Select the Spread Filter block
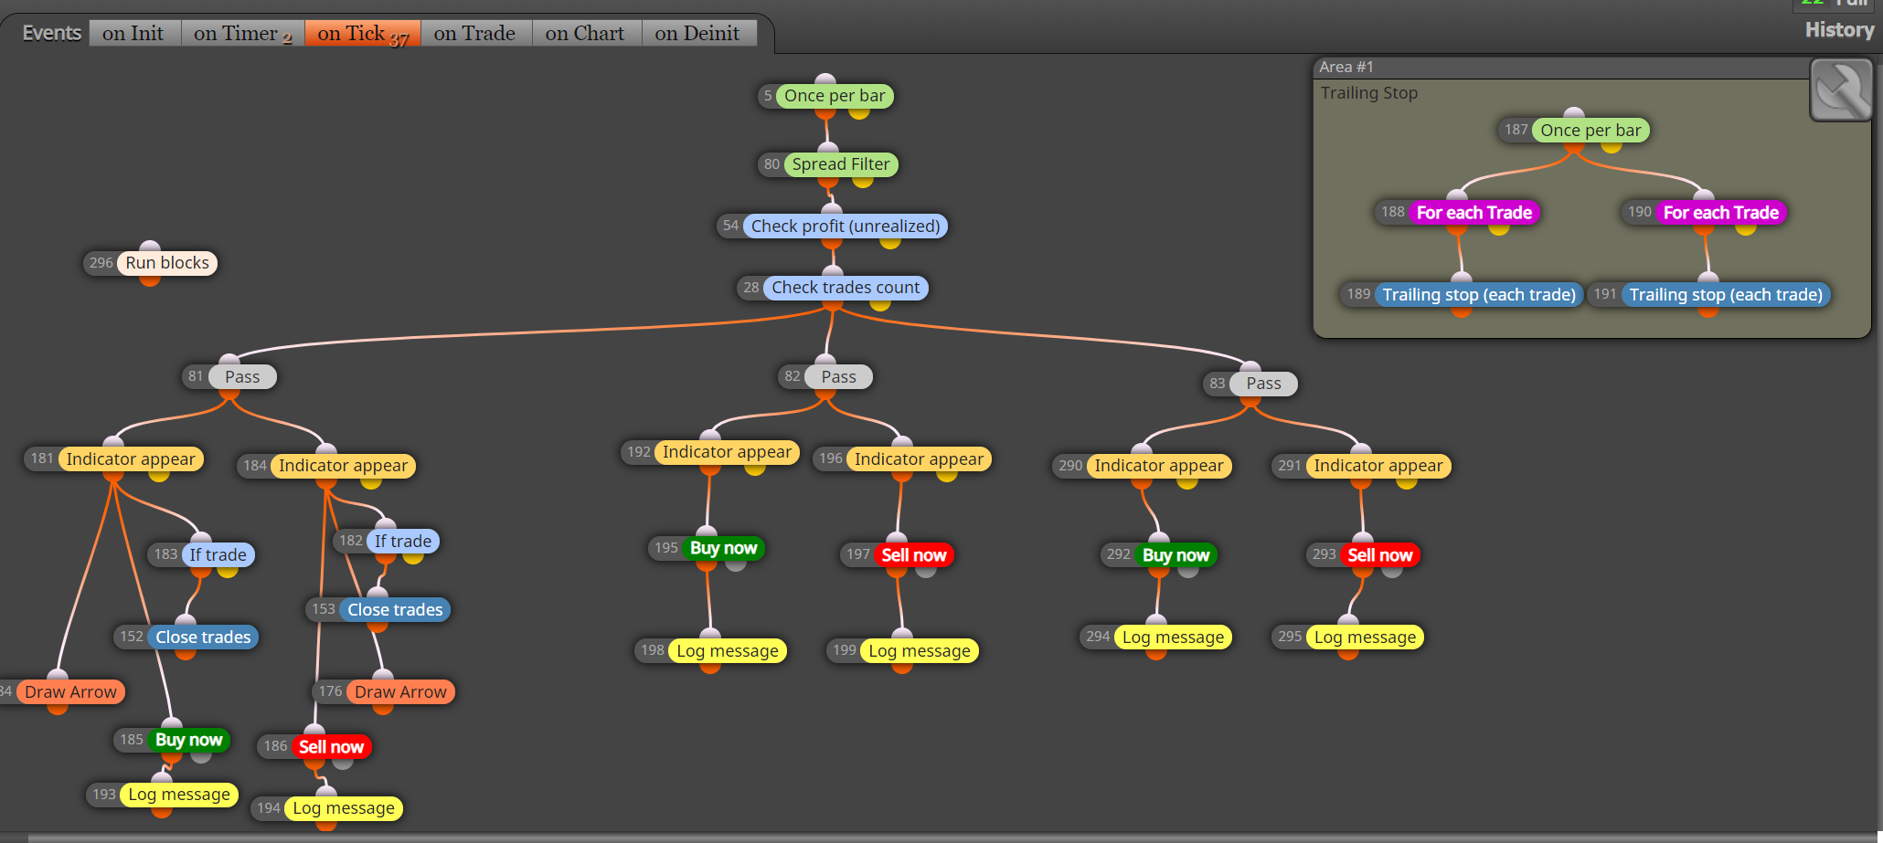Viewport: 1883px width, 843px height. [x=841, y=164]
